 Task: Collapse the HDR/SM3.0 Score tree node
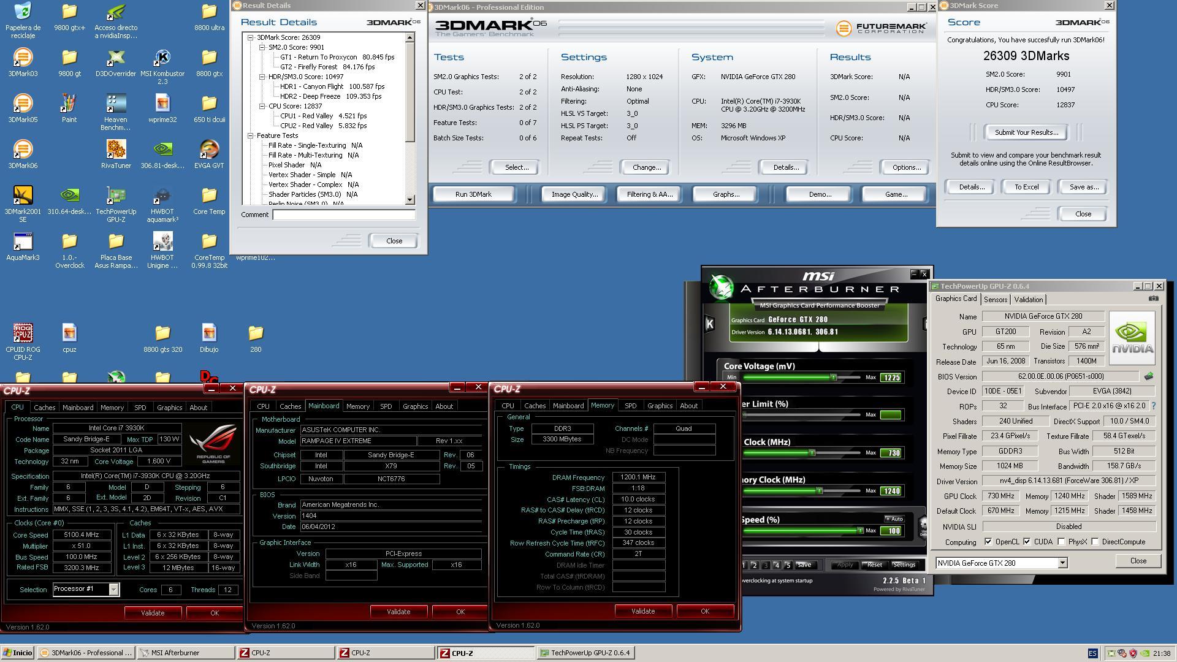tap(262, 77)
